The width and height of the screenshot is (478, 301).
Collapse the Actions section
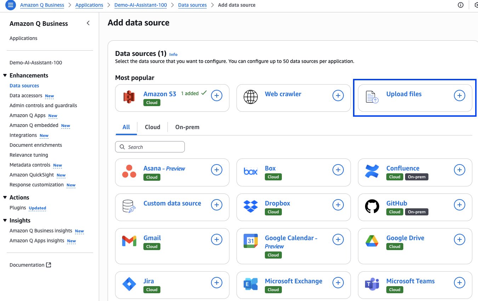[5, 197]
